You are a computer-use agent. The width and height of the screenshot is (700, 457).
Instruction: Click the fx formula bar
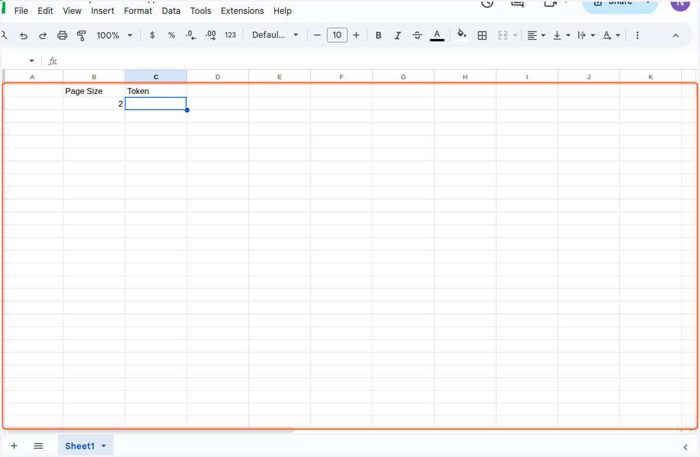373,61
